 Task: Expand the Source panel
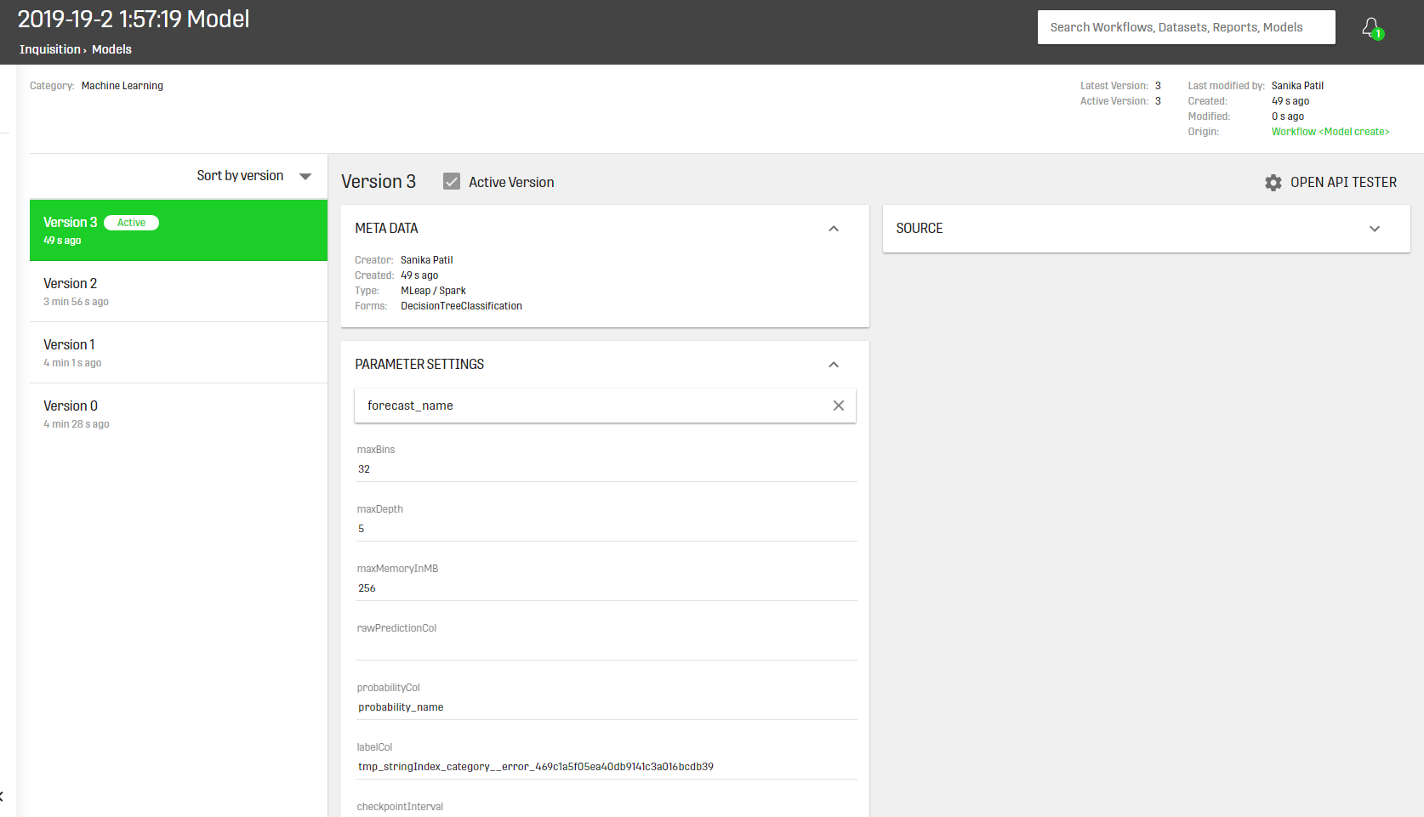point(1375,229)
